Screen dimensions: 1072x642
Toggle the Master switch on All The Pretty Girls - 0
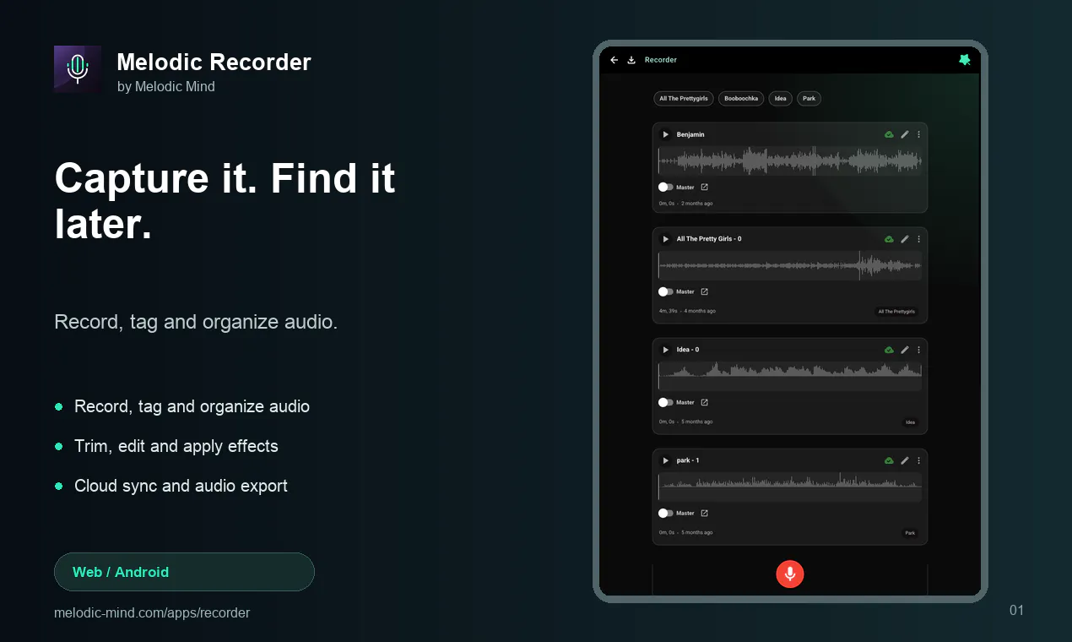coord(666,291)
